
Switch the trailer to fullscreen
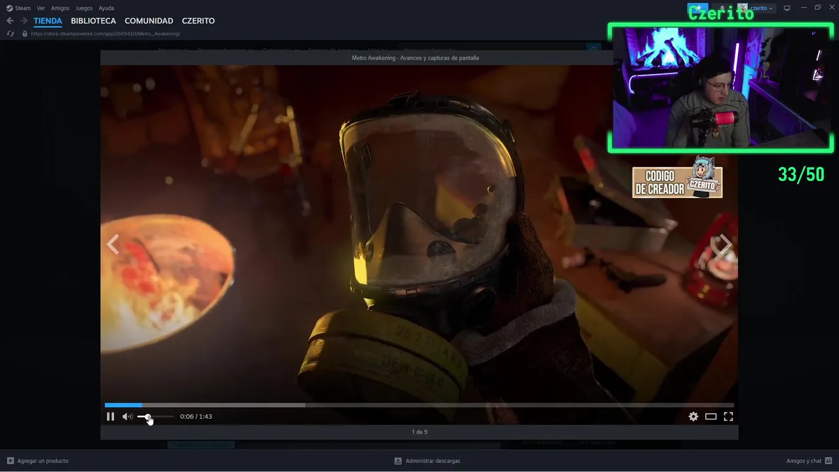pos(728,416)
